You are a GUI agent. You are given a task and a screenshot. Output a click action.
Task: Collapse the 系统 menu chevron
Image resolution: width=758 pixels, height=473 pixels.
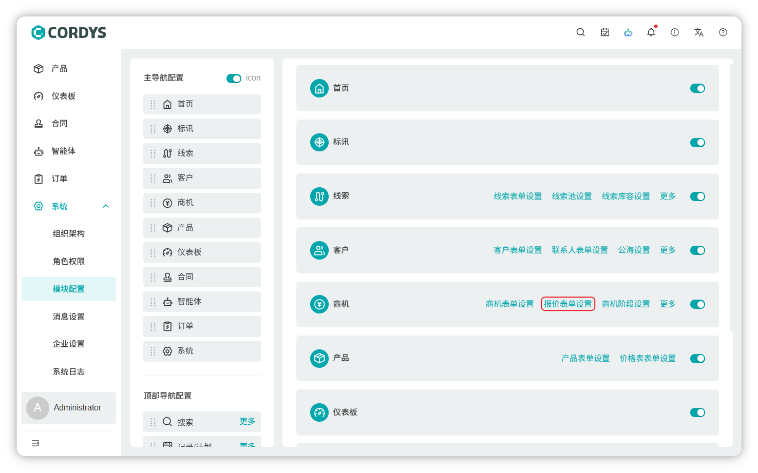pos(106,206)
